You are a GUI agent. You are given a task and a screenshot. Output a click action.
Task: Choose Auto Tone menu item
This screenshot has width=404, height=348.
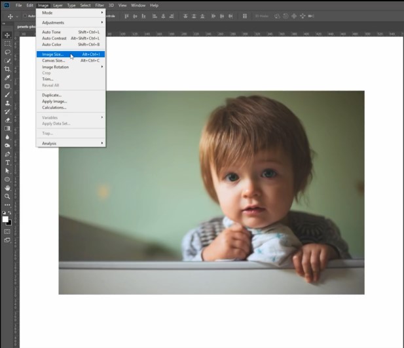71,32
